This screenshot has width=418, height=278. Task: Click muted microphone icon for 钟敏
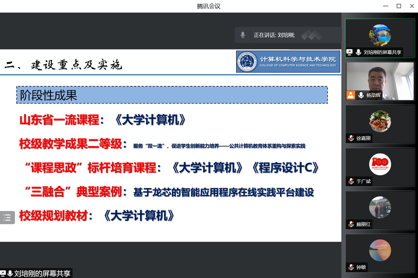(351, 267)
